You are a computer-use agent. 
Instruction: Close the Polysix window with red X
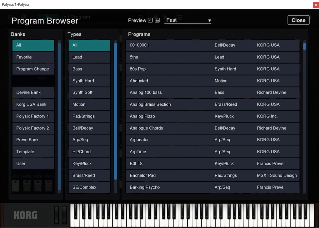[x=316, y=5]
